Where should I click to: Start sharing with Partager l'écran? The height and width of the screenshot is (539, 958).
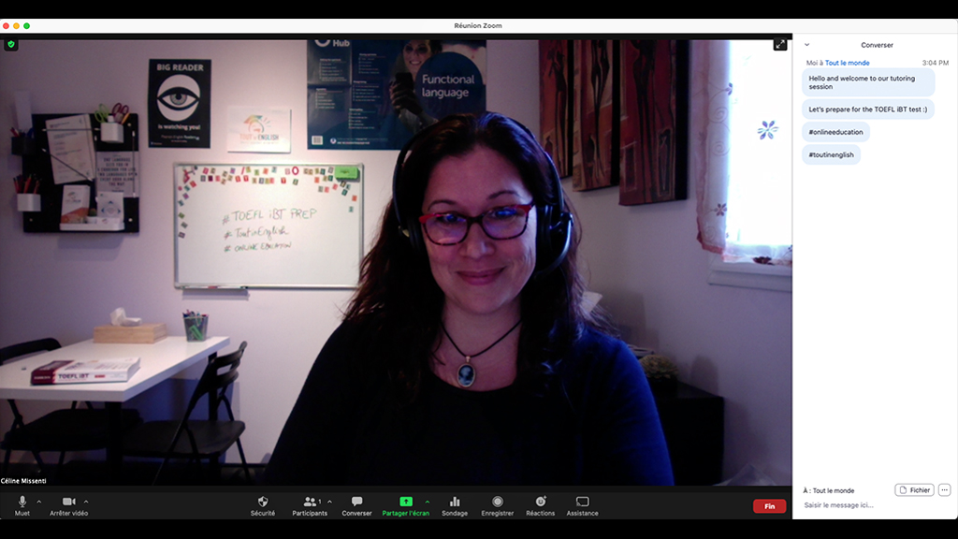[x=406, y=505]
